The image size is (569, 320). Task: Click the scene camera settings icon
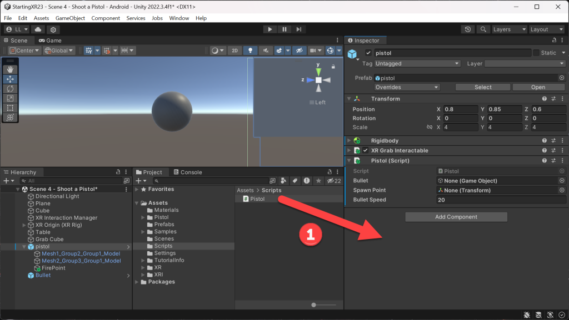pyautogui.click(x=312, y=50)
